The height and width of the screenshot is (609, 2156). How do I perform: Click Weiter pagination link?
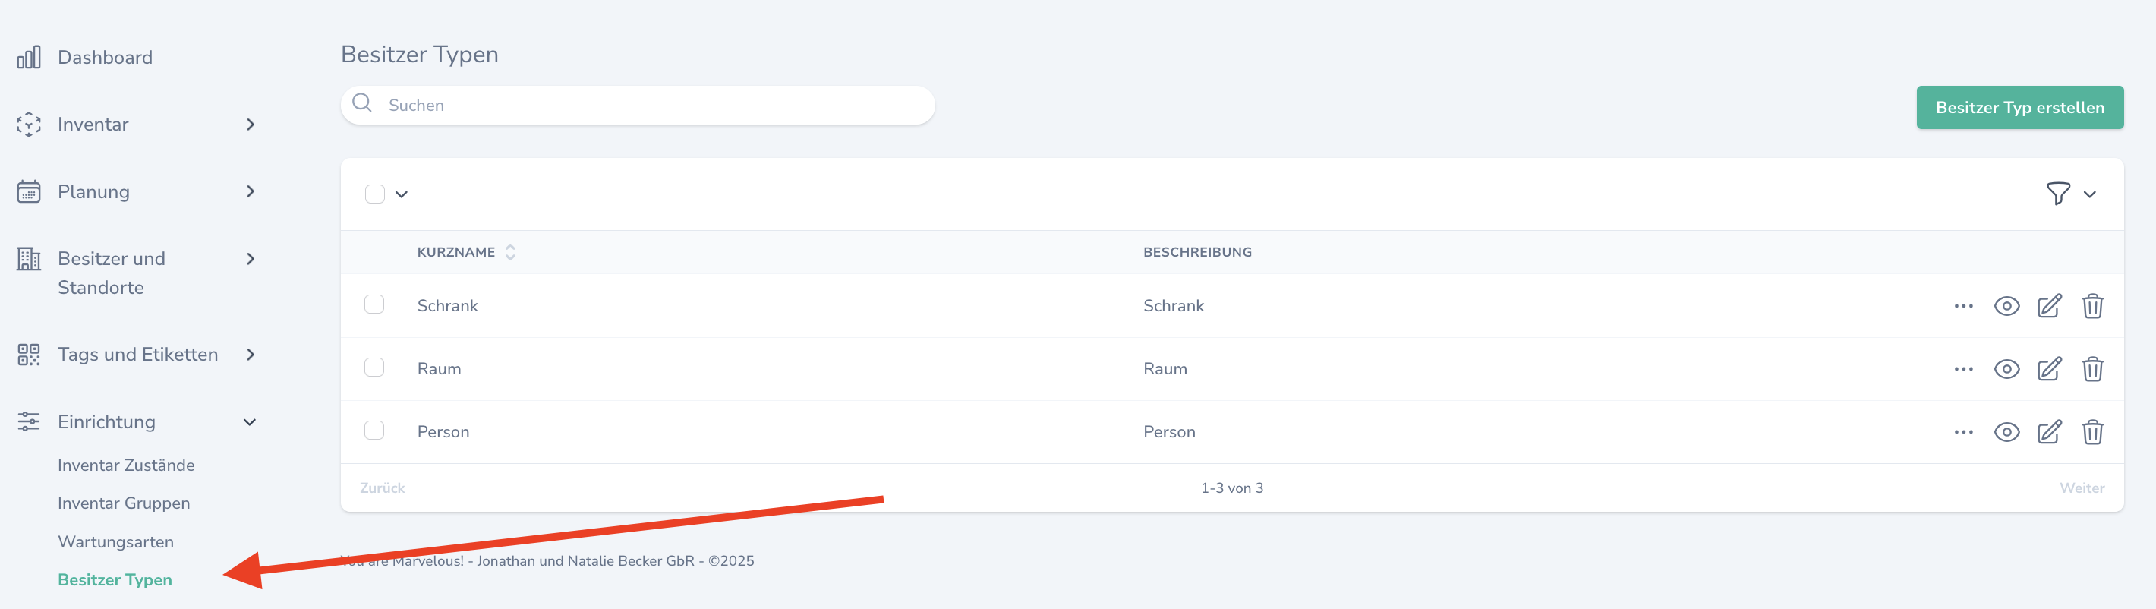2082,488
